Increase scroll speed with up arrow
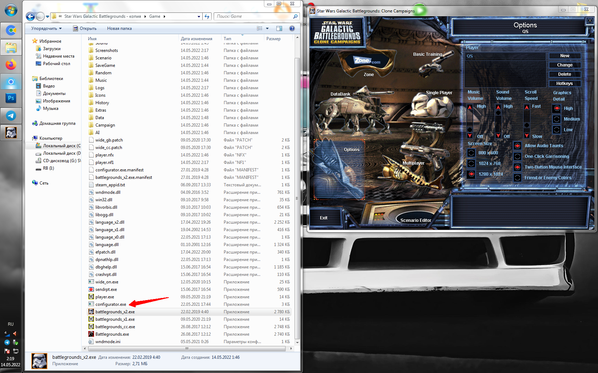Image resolution: width=598 pixels, height=373 pixels. pos(527,107)
